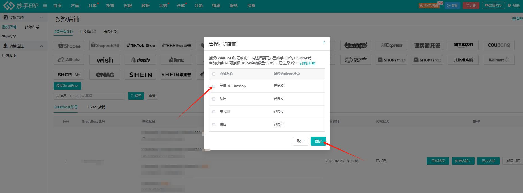523x193 pixels.
Task: Select the 速卖通托管 platform tile
Action: tap(427, 45)
